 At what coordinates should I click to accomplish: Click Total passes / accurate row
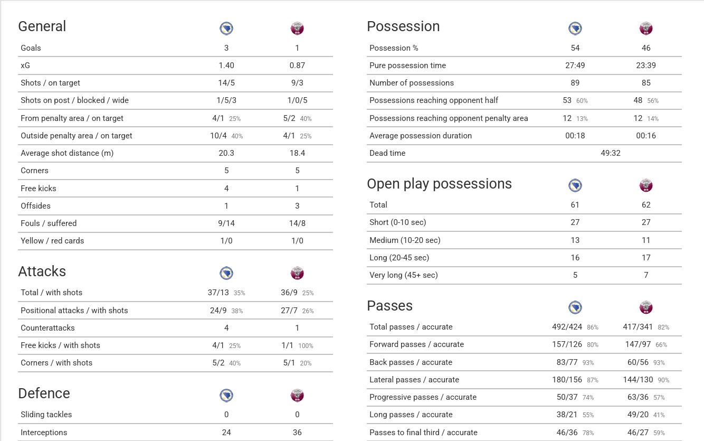click(x=524, y=327)
